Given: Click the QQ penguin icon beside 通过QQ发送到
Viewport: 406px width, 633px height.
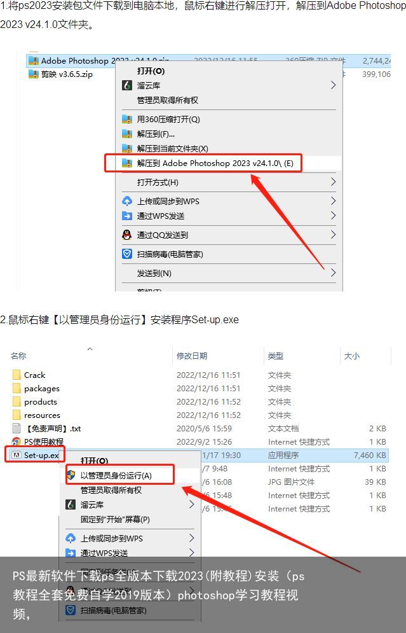Looking at the screenshot, I should [127, 235].
